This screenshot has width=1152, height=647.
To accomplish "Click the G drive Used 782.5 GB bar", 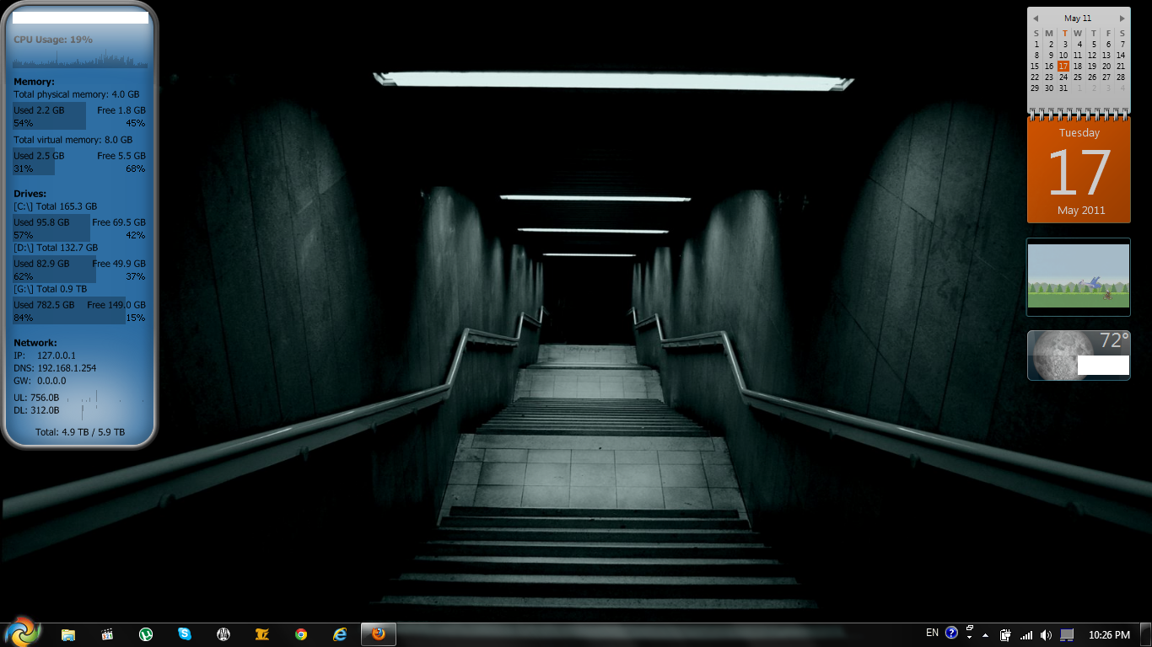I will click(x=69, y=311).
